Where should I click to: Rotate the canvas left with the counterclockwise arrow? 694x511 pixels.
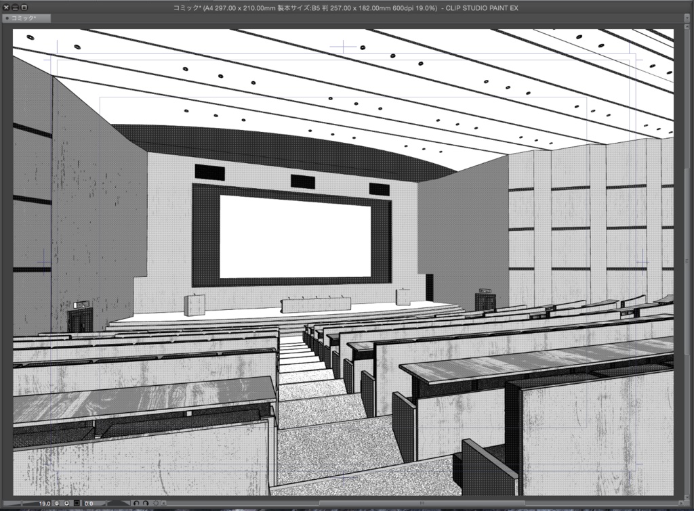(x=136, y=503)
